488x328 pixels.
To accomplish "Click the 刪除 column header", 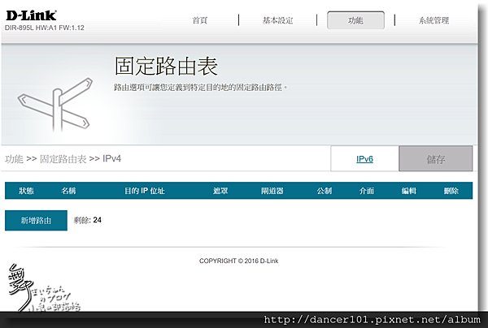I will 451,191.
